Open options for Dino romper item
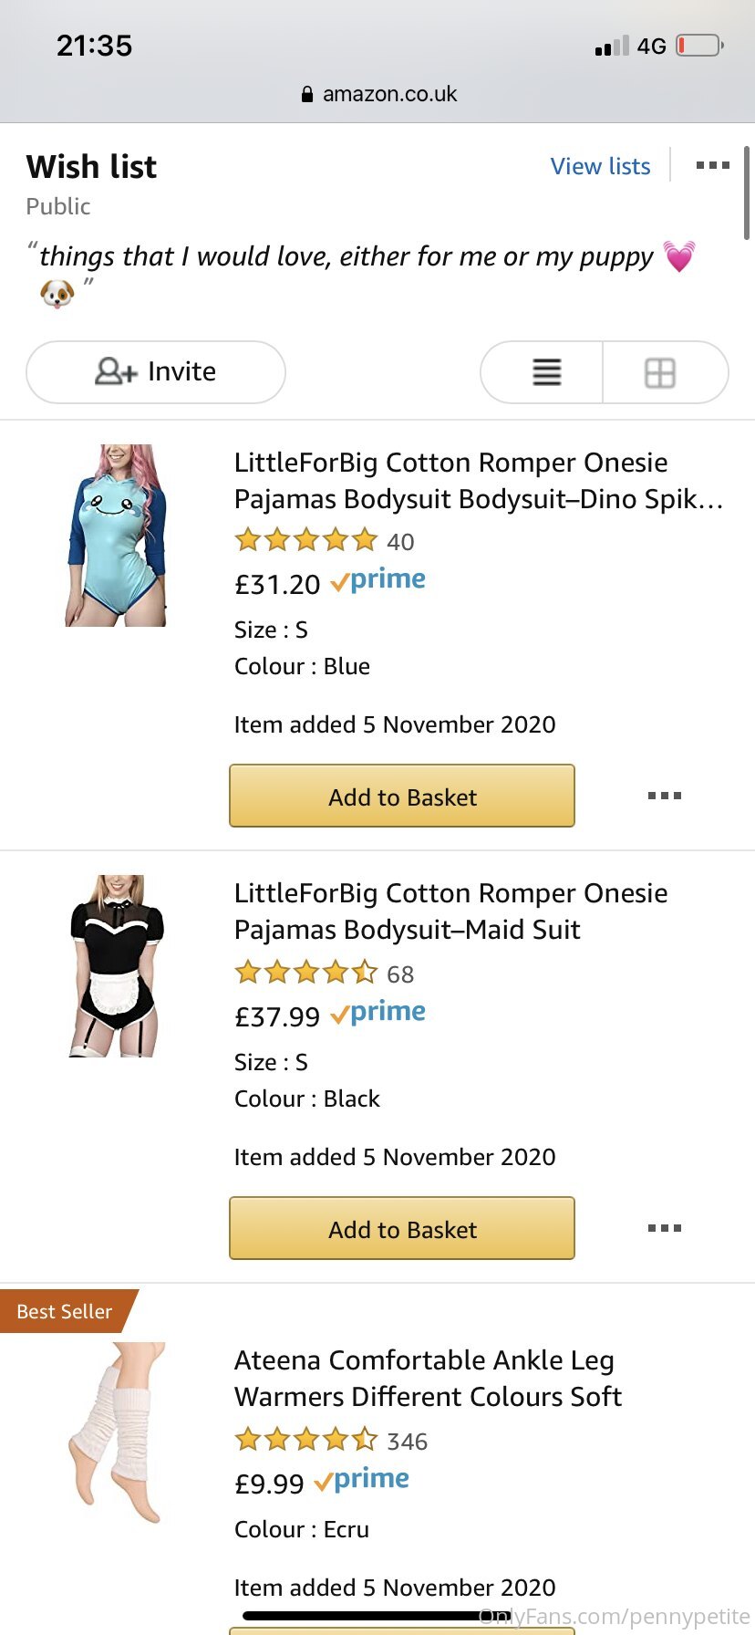This screenshot has height=1635, width=755. point(665,796)
